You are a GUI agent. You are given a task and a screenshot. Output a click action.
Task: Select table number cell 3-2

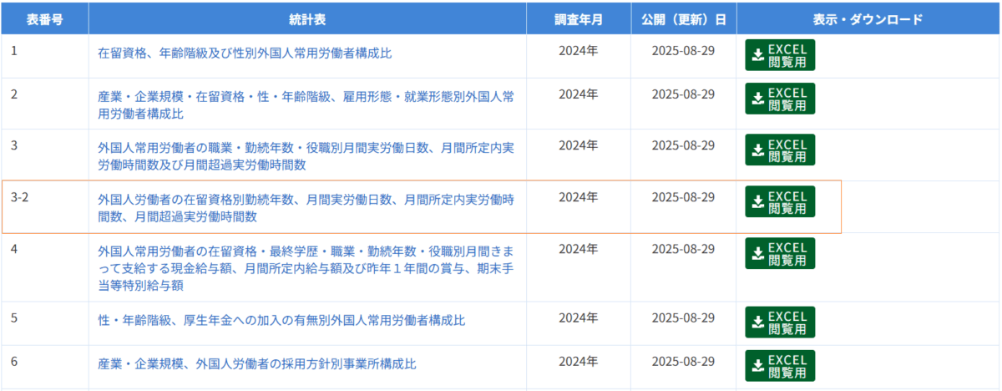[21, 198]
